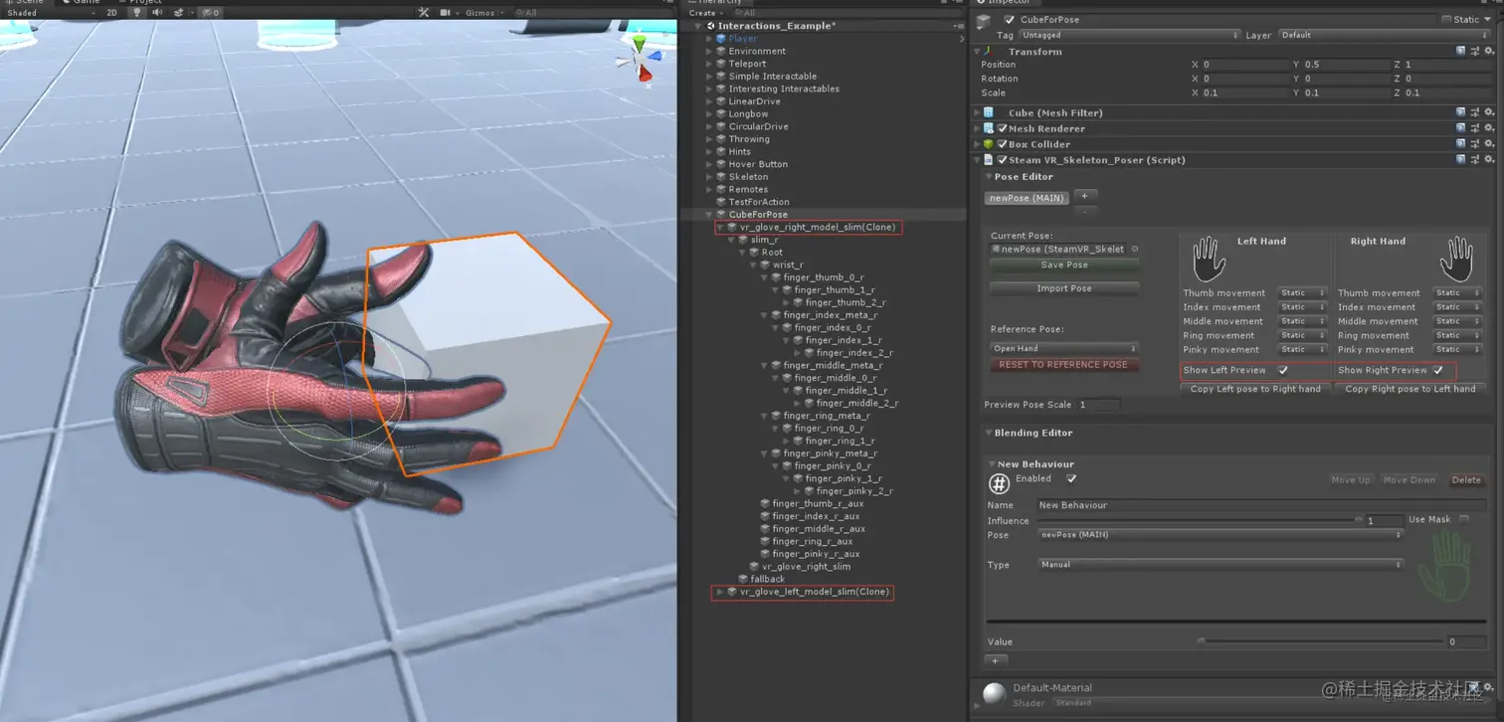Click Copy Left pose to Right hand
This screenshot has height=722, width=1504.
pos(1255,389)
